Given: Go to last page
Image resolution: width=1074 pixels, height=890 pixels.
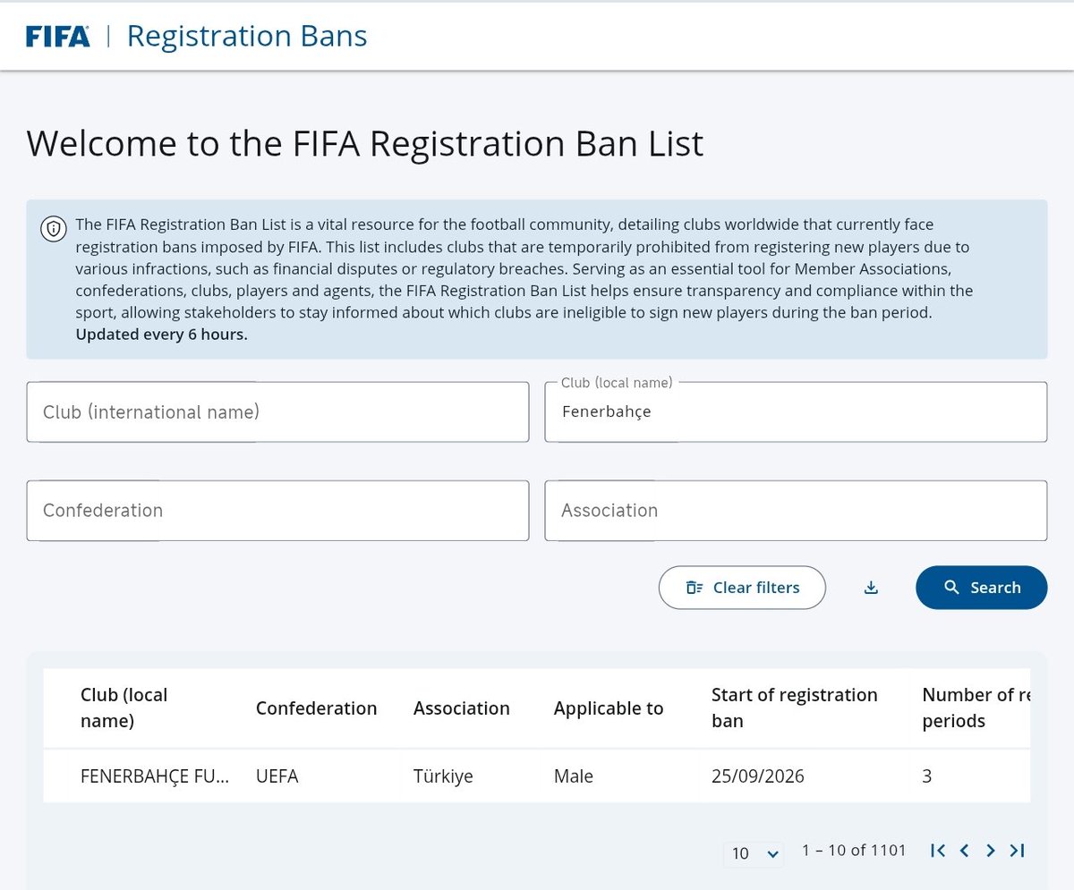Looking at the screenshot, I should click(1017, 851).
